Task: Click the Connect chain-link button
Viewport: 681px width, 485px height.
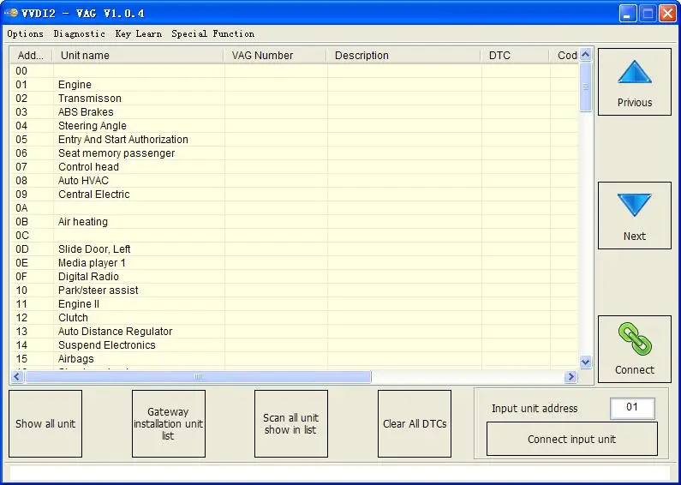Action: pyautogui.click(x=634, y=349)
